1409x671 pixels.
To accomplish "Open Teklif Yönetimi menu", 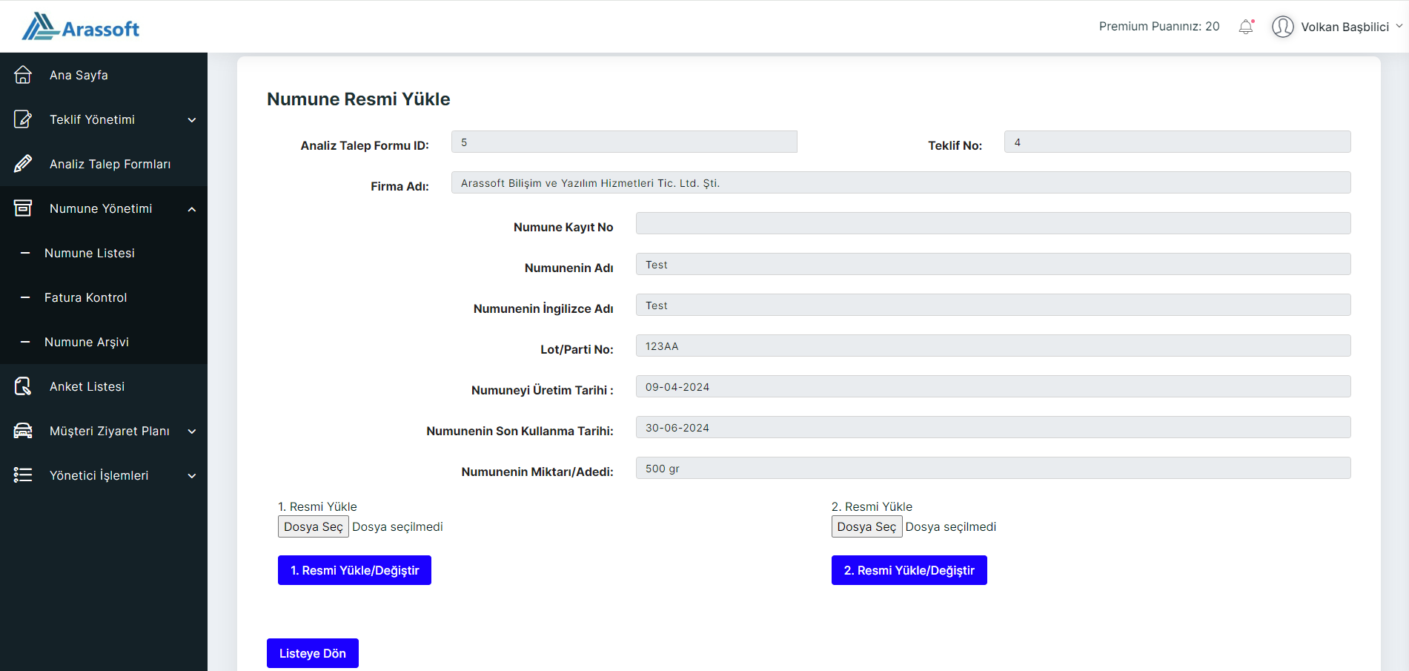I will [92, 119].
